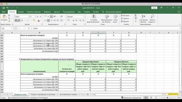This screenshot has width=182, height=102.
Task: Decrease decimal places icon
Action: [83, 20]
